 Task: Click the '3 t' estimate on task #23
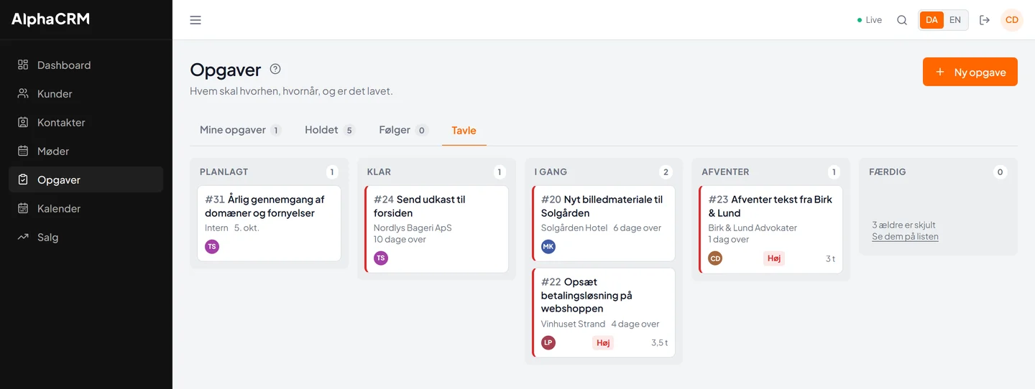tap(830, 259)
